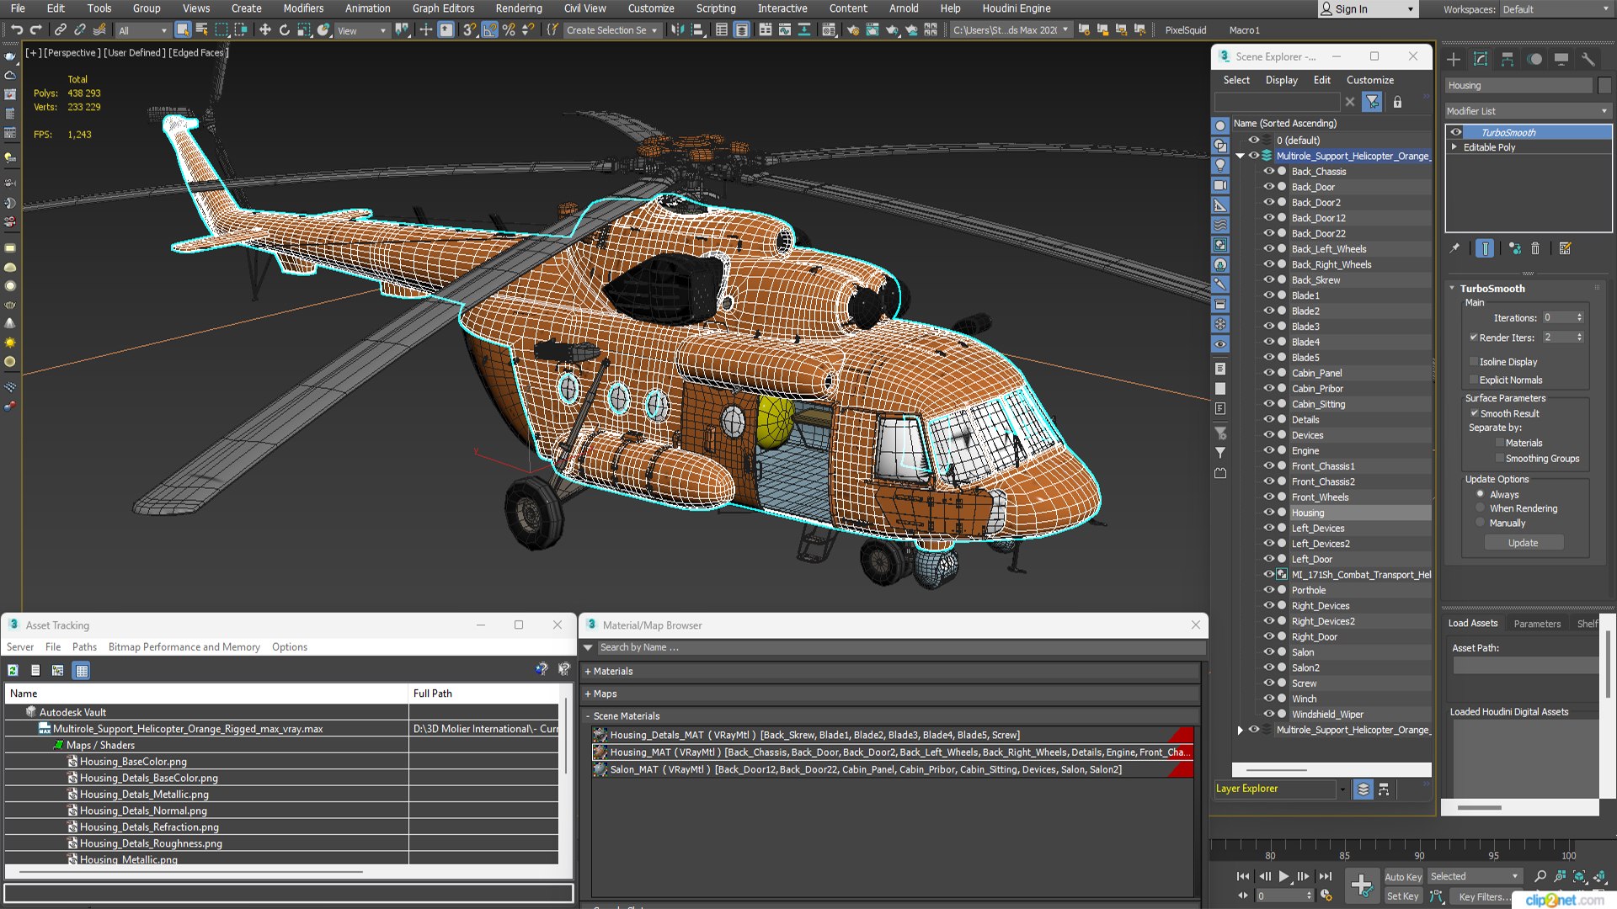This screenshot has height=909, width=1617.
Task: Open the Utilities wrench panel tab
Action: pyautogui.click(x=1588, y=59)
